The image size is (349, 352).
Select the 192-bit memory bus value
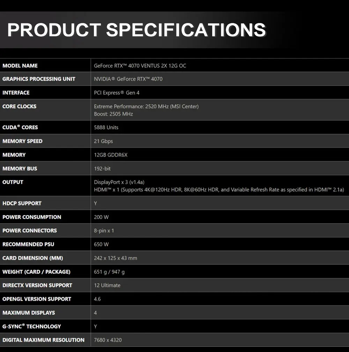(102, 169)
